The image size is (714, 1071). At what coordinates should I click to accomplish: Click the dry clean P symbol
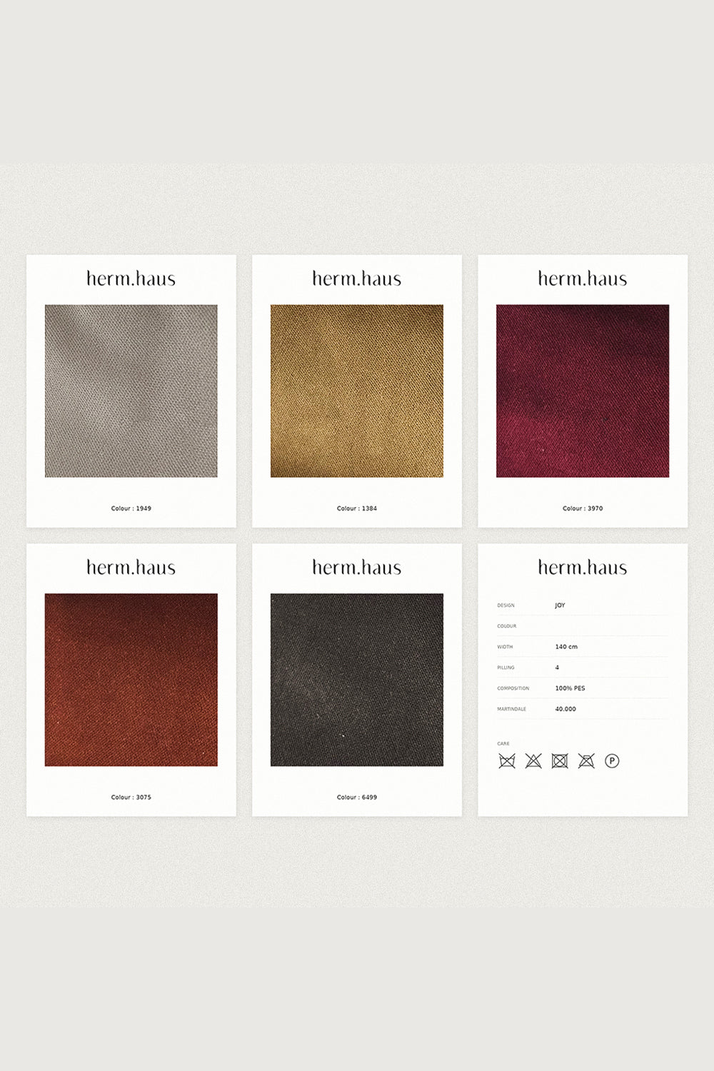[x=612, y=761]
